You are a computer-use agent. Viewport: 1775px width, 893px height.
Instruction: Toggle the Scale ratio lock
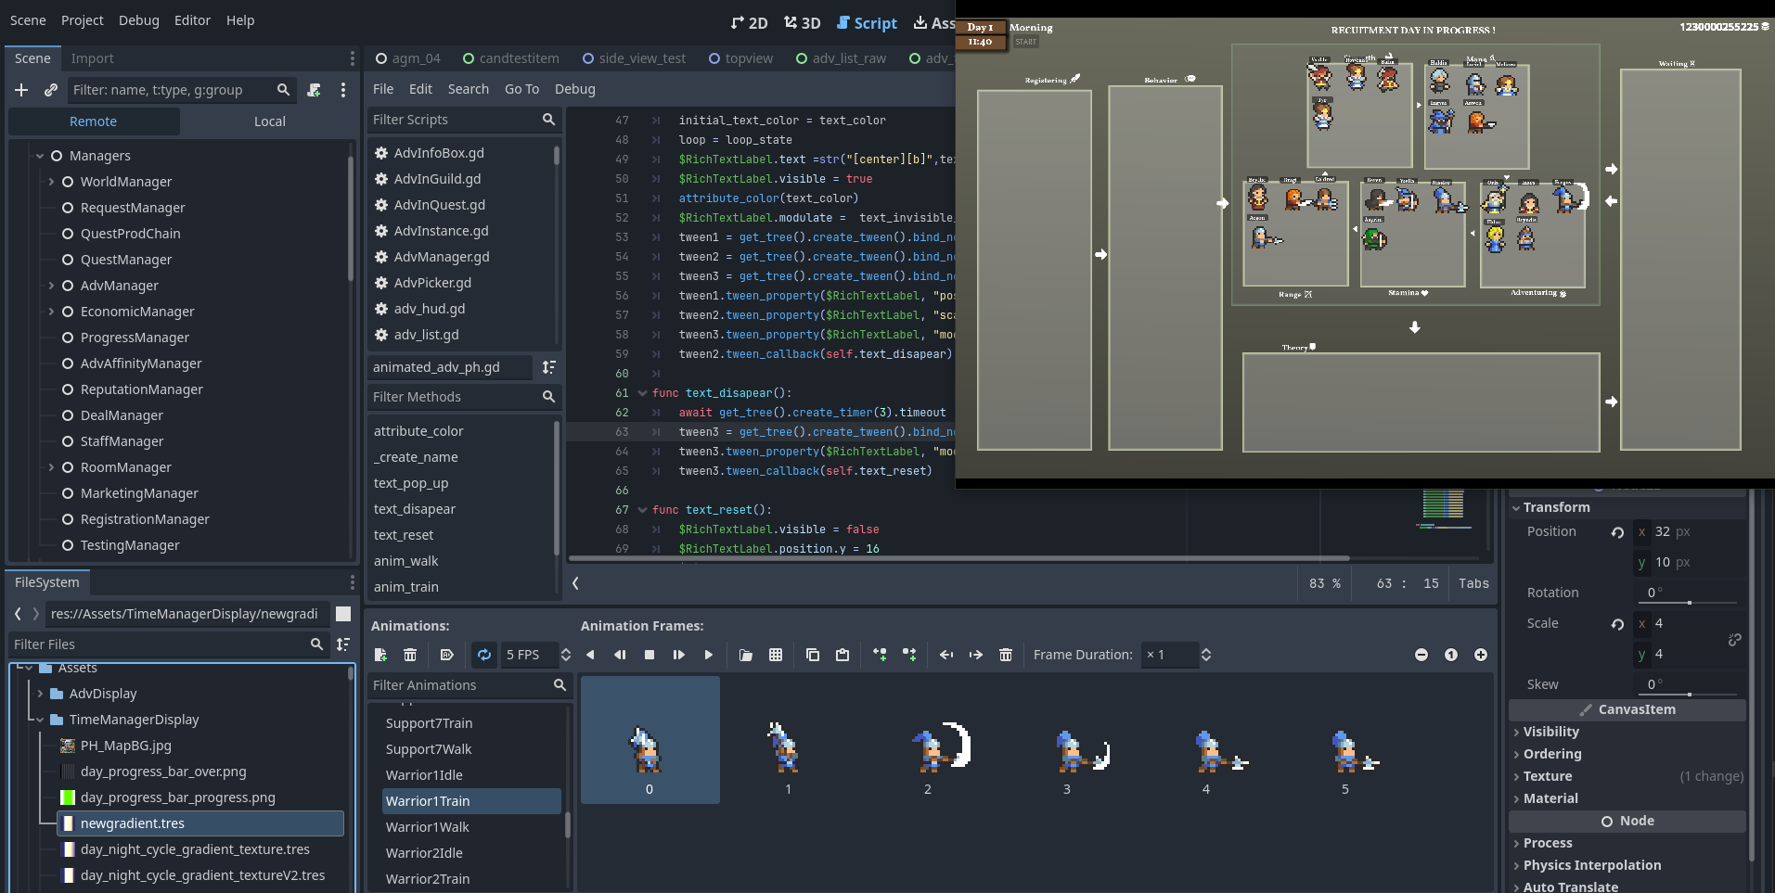(x=1734, y=640)
